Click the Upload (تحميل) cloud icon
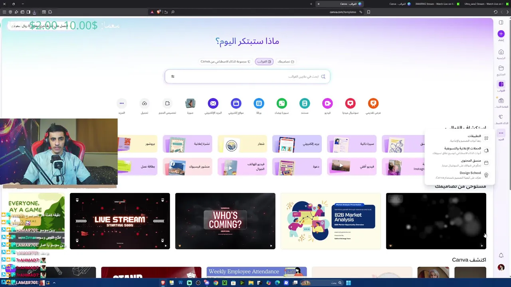The image size is (511, 287). 145,103
